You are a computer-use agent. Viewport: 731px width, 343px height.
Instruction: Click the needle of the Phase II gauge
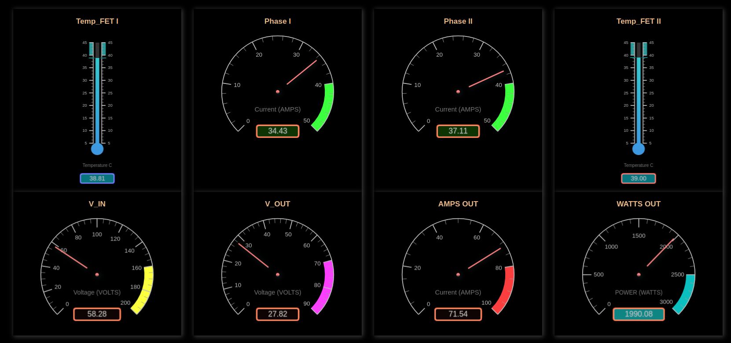(486, 79)
